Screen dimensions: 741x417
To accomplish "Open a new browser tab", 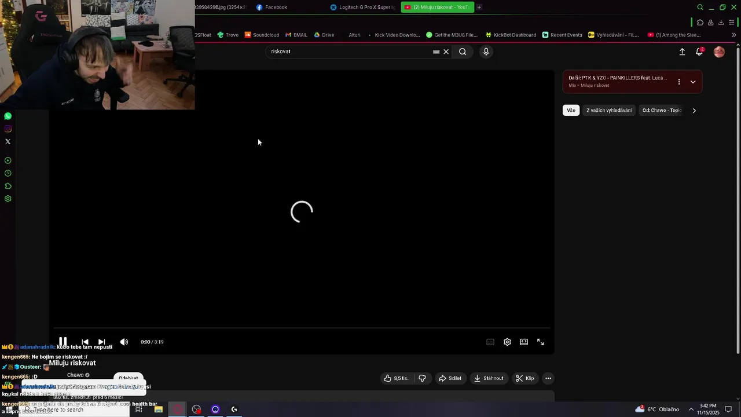I will pyautogui.click(x=479, y=7).
